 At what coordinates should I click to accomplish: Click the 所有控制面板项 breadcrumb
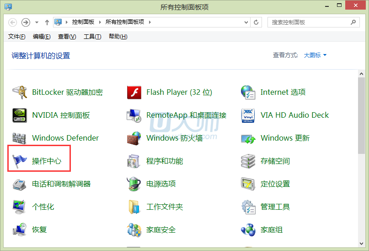[125, 22]
